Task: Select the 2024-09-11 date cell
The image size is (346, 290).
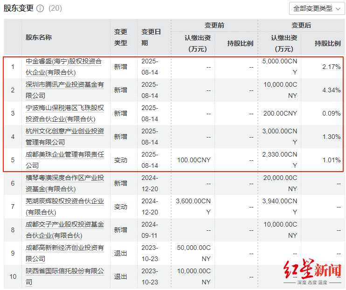Action: tap(150, 230)
